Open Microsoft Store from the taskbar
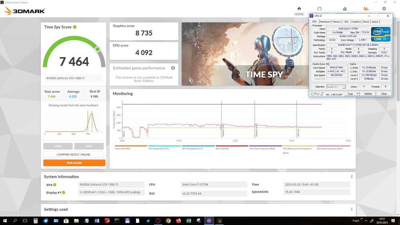 tap(66, 221)
